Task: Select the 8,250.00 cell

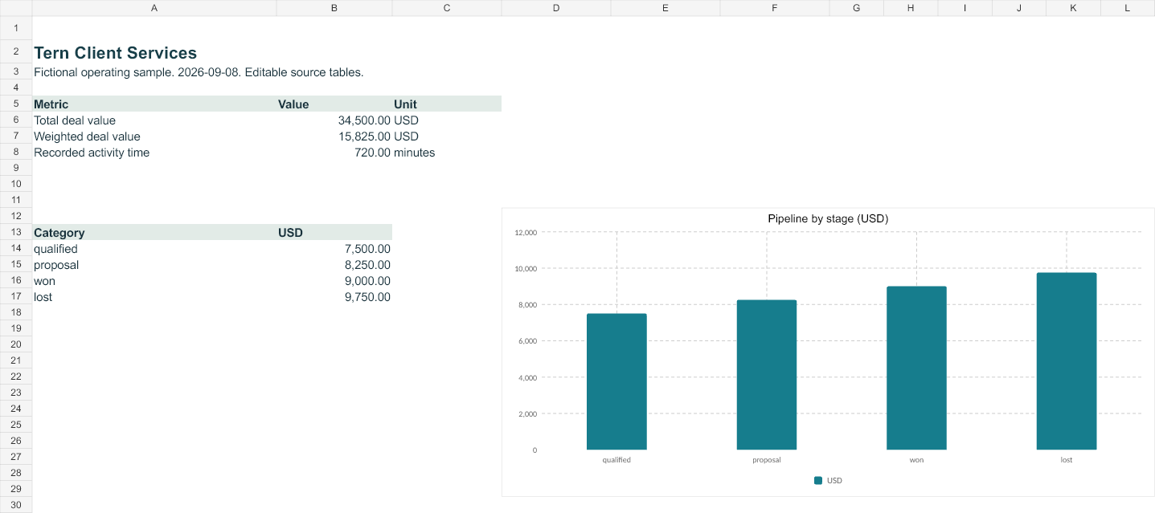Action: pyautogui.click(x=334, y=265)
